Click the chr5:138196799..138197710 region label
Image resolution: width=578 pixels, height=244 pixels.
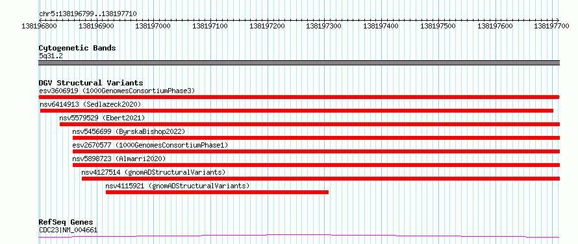pos(88,14)
